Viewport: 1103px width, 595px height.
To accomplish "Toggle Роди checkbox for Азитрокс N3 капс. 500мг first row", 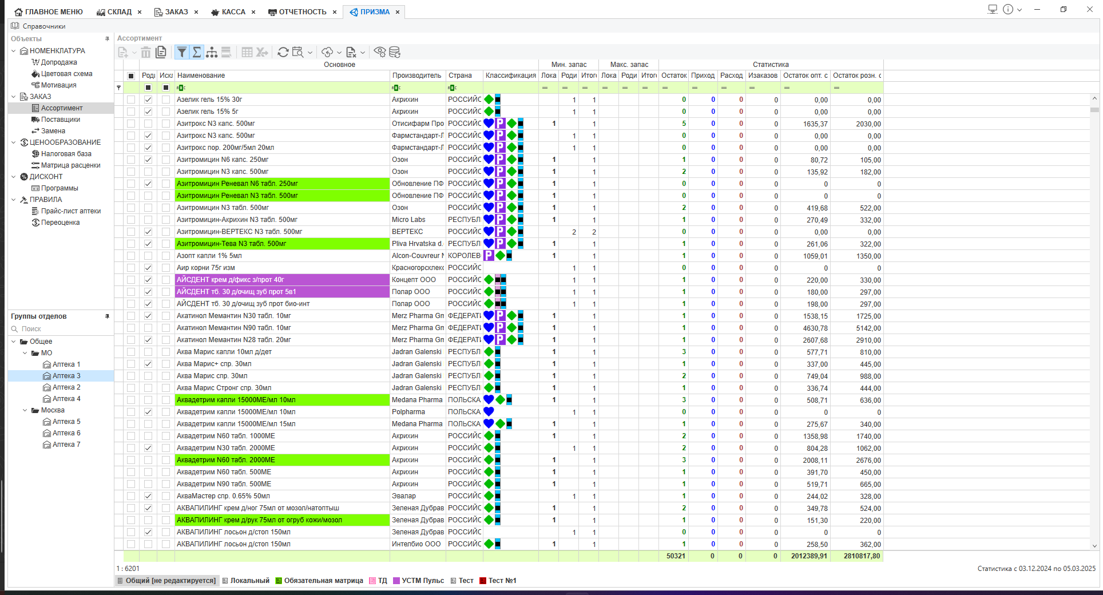I will click(x=148, y=124).
